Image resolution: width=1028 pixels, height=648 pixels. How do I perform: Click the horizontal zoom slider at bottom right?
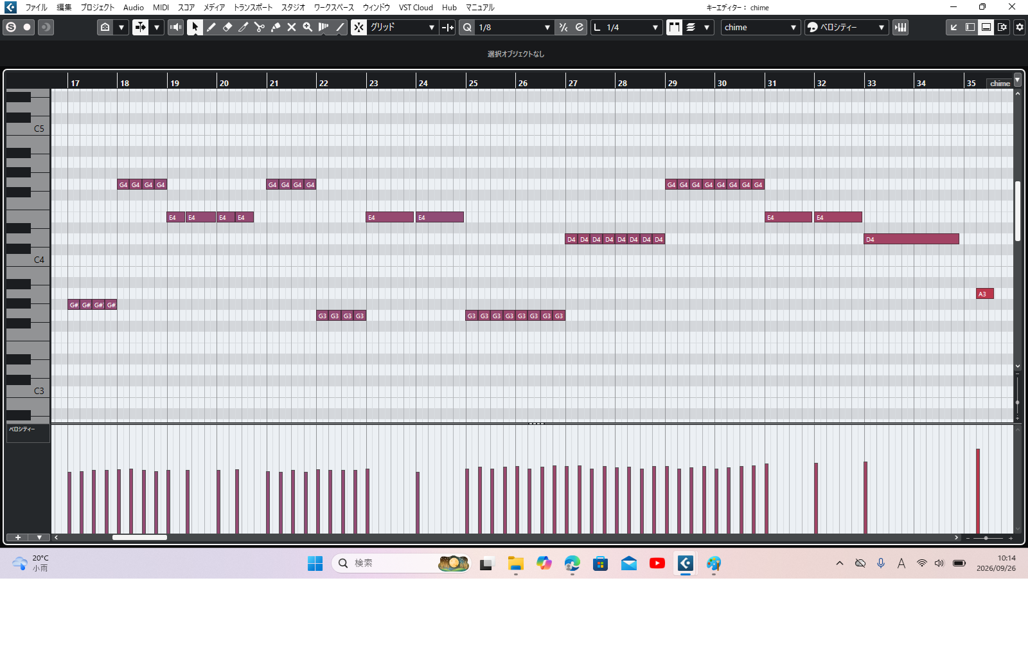(988, 537)
